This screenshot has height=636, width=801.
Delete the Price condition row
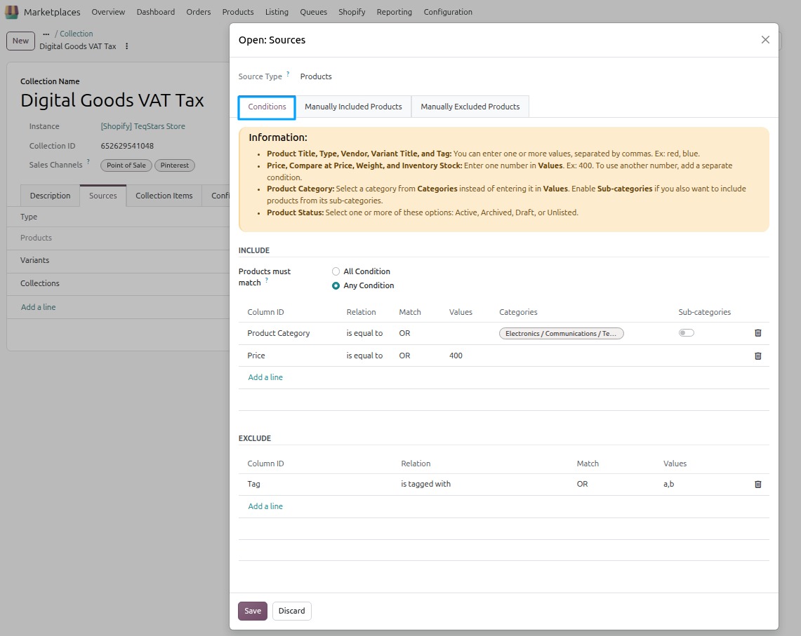tap(757, 356)
